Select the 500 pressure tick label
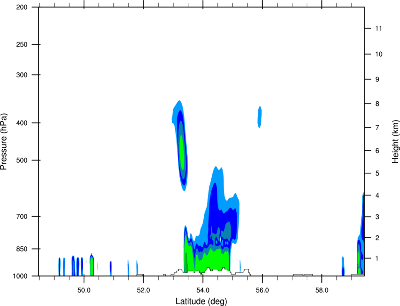This screenshot has height=306, width=400. [x=22, y=160]
